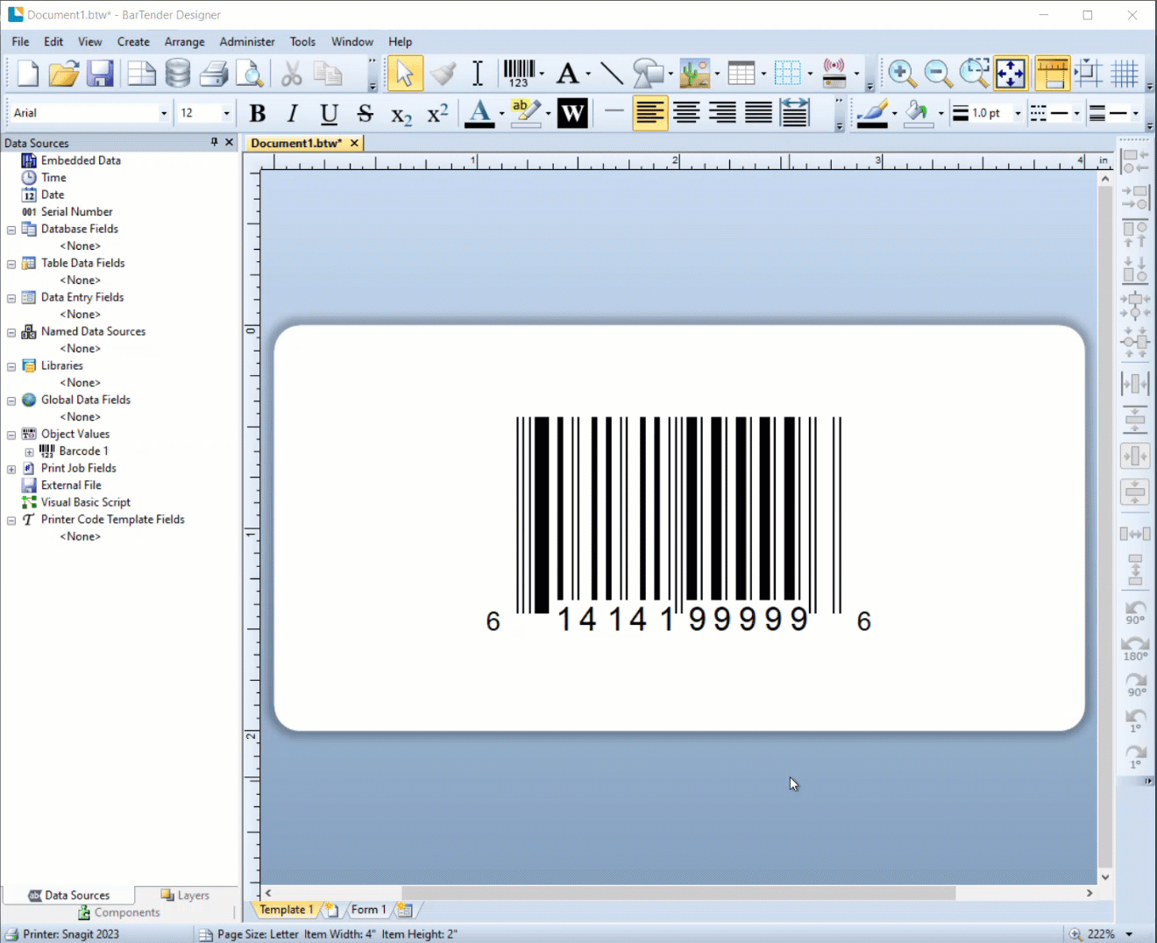Expand the Print Job Fields node
The height and width of the screenshot is (943, 1157).
point(11,469)
